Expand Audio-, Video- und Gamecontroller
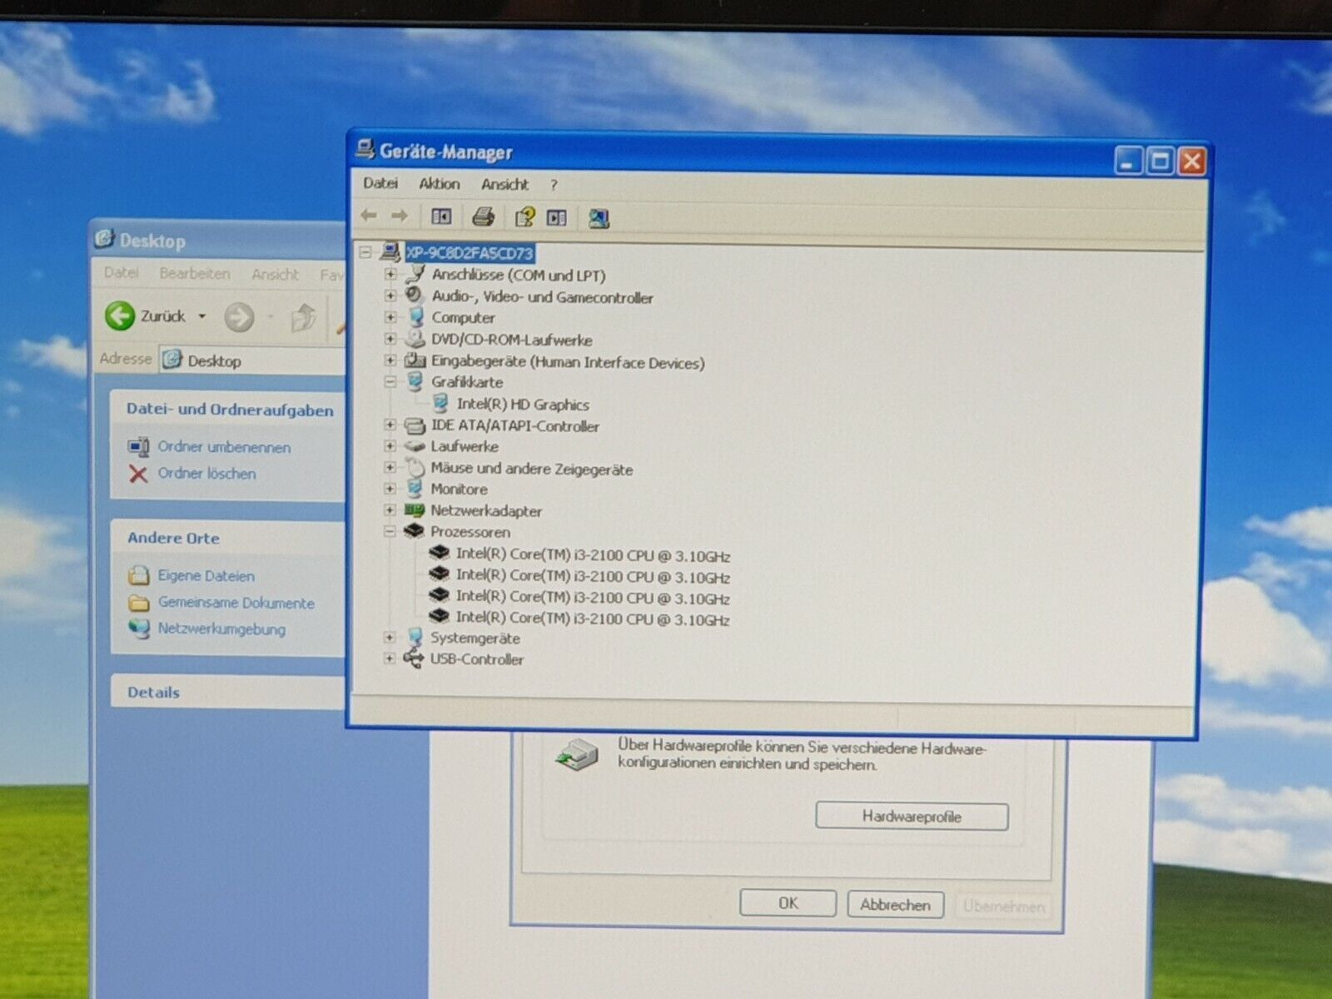The width and height of the screenshot is (1332, 999). point(390,295)
